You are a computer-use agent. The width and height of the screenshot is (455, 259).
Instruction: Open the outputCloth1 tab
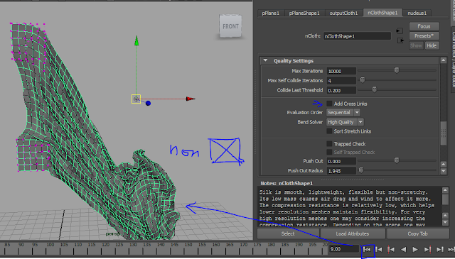343,13
